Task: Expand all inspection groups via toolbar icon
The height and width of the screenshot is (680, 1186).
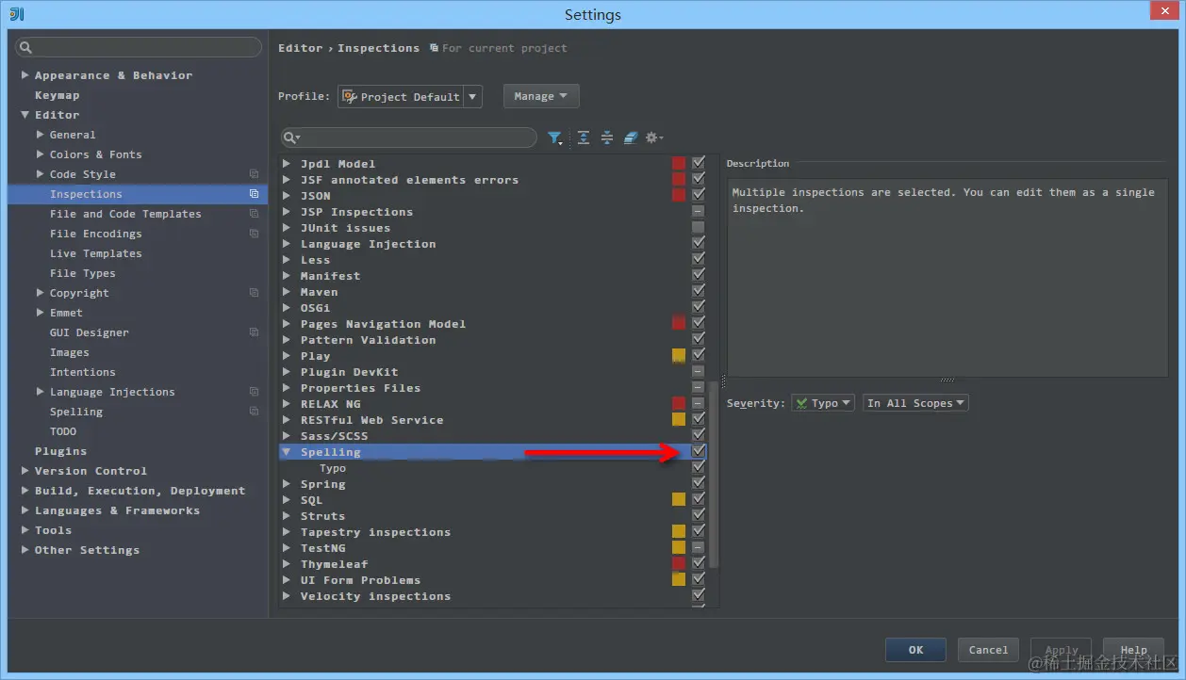Action: click(x=583, y=138)
